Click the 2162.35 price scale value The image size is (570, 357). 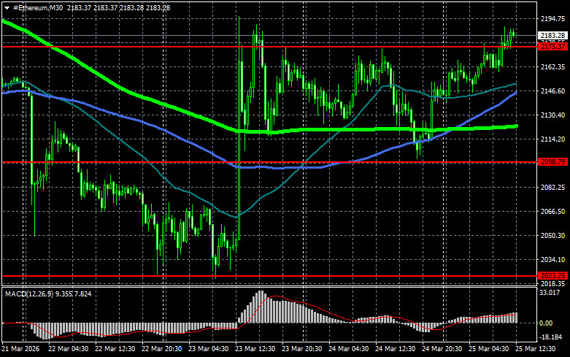552,67
